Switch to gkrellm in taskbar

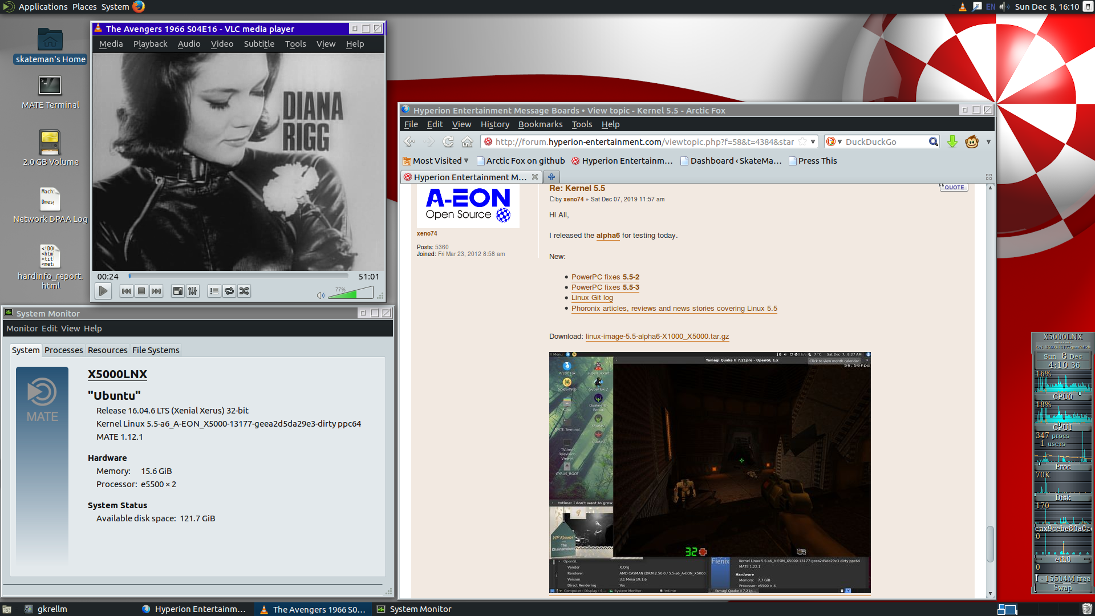click(x=46, y=609)
